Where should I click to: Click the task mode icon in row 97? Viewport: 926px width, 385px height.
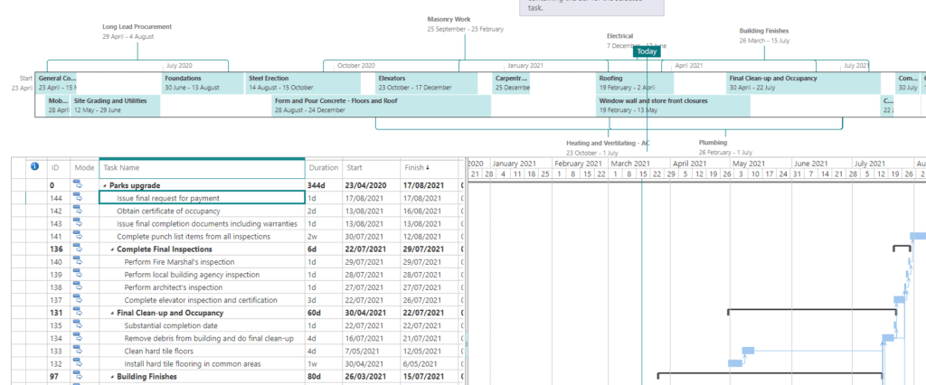click(77, 376)
